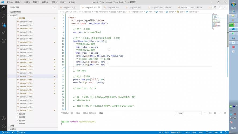Close the sample17.htm editor tab
This screenshot has width=238, height=134.
[x=99, y=7]
